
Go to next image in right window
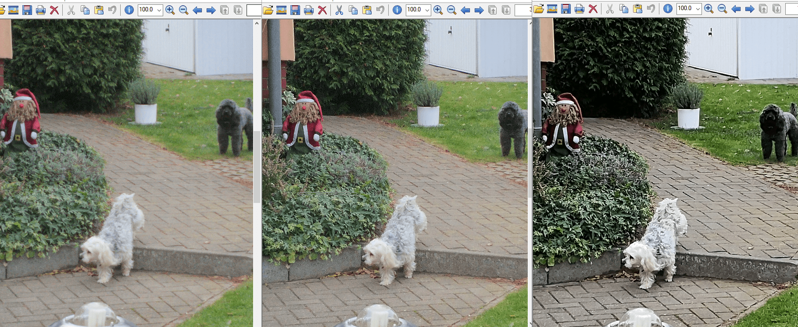pos(750,9)
